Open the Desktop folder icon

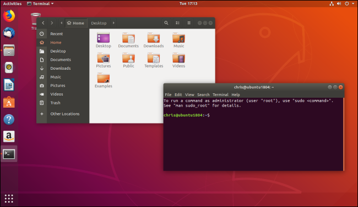[103, 40]
